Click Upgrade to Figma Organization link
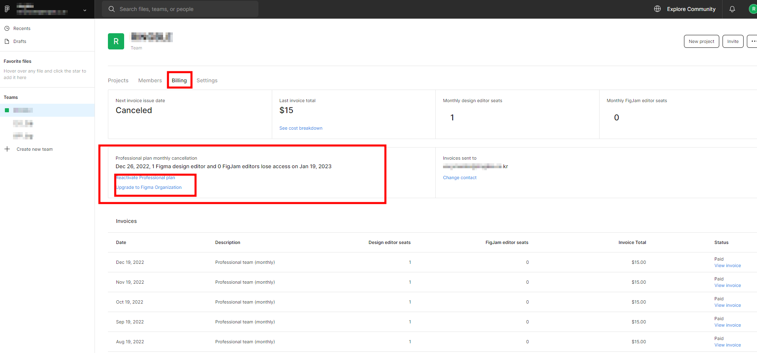The height and width of the screenshot is (353, 757). (x=149, y=187)
